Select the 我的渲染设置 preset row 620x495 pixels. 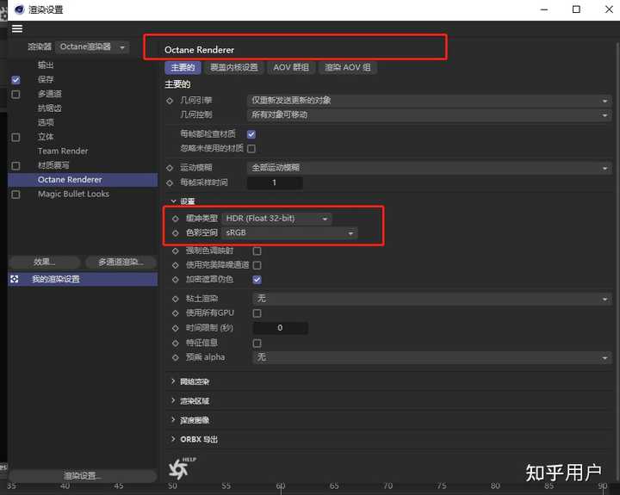(83, 279)
